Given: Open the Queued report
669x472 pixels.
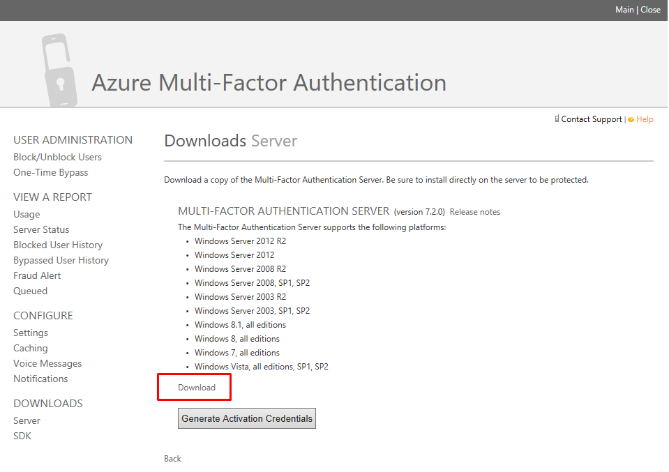Looking at the screenshot, I should coord(30,291).
